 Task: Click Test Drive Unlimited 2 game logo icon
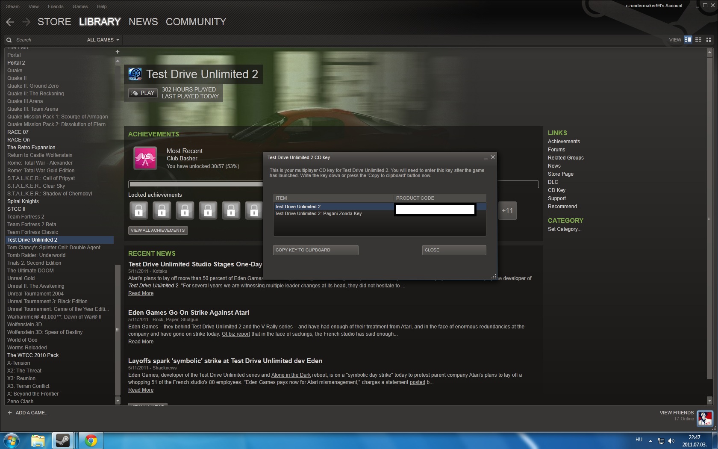click(x=135, y=74)
